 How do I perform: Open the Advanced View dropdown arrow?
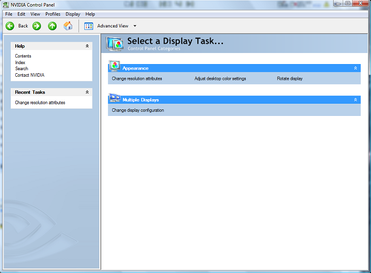point(135,26)
